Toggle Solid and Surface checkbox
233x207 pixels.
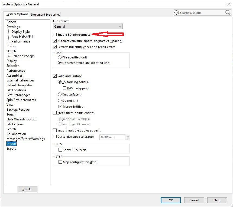click(x=55, y=76)
